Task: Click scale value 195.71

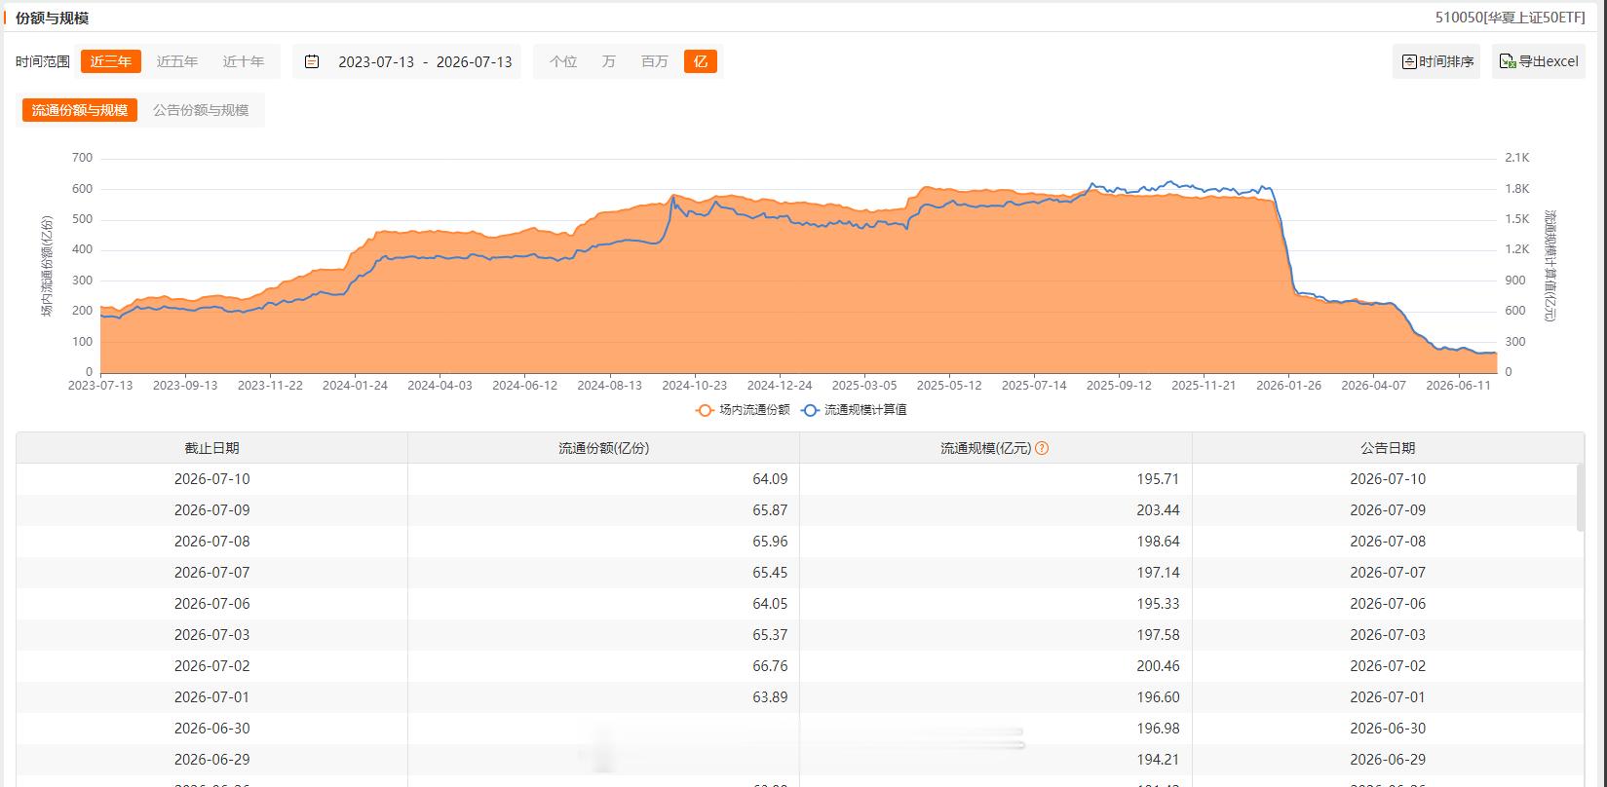Action: pyautogui.click(x=1158, y=479)
